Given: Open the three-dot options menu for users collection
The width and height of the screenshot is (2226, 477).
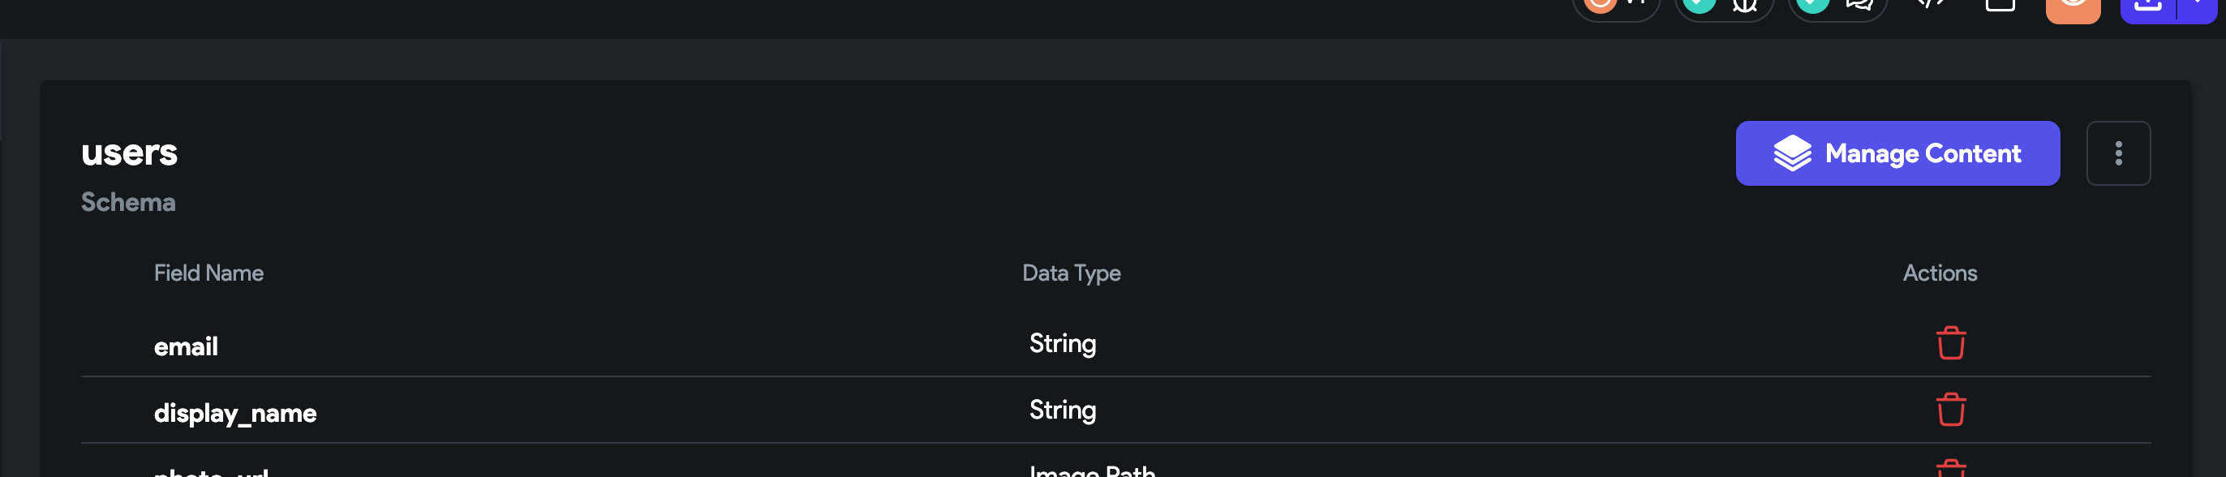Looking at the screenshot, I should (x=2119, y=153).
